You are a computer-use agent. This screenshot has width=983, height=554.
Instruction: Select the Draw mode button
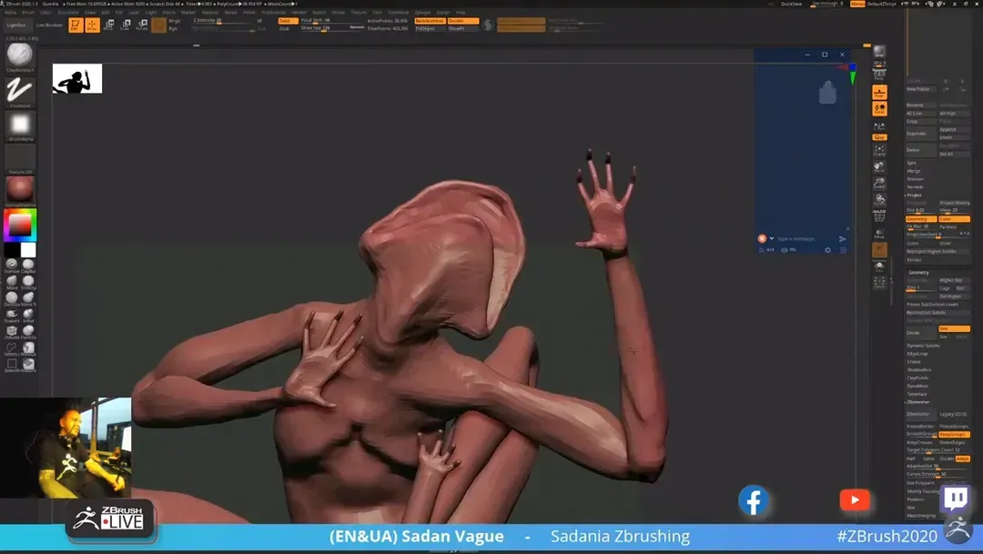click(92, 25)
